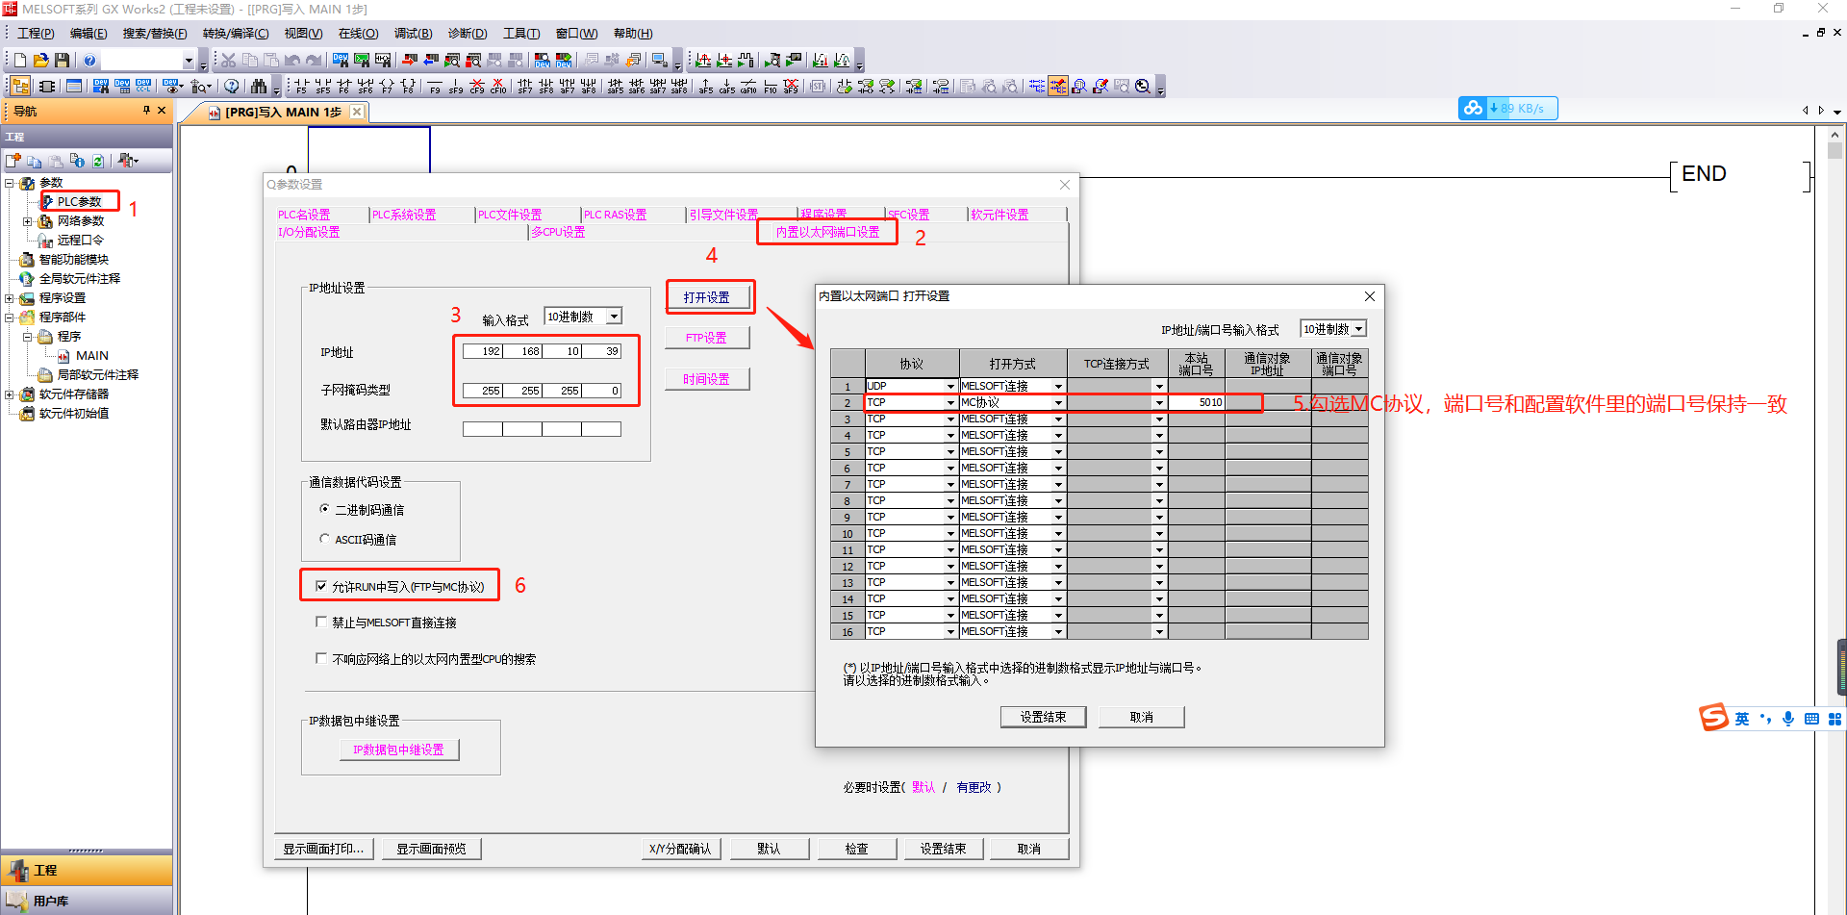The image size is (1847, 915).
Task: Open row 2 MC协议 open-method dropdown
Action: click(x=1058, y=403)
